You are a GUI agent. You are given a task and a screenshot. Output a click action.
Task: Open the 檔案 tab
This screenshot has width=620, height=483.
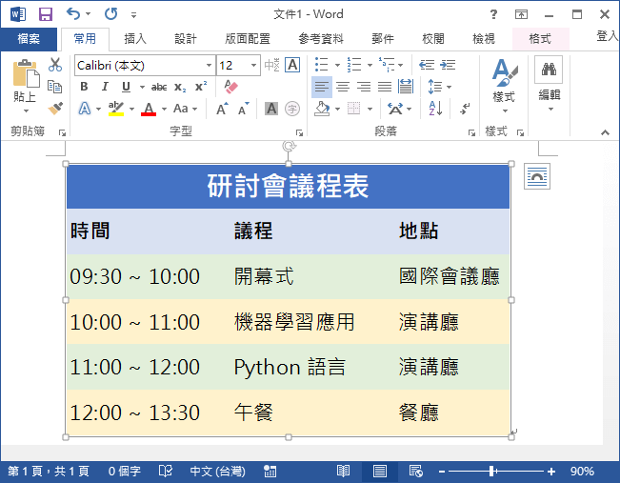(x=29, y=39)
